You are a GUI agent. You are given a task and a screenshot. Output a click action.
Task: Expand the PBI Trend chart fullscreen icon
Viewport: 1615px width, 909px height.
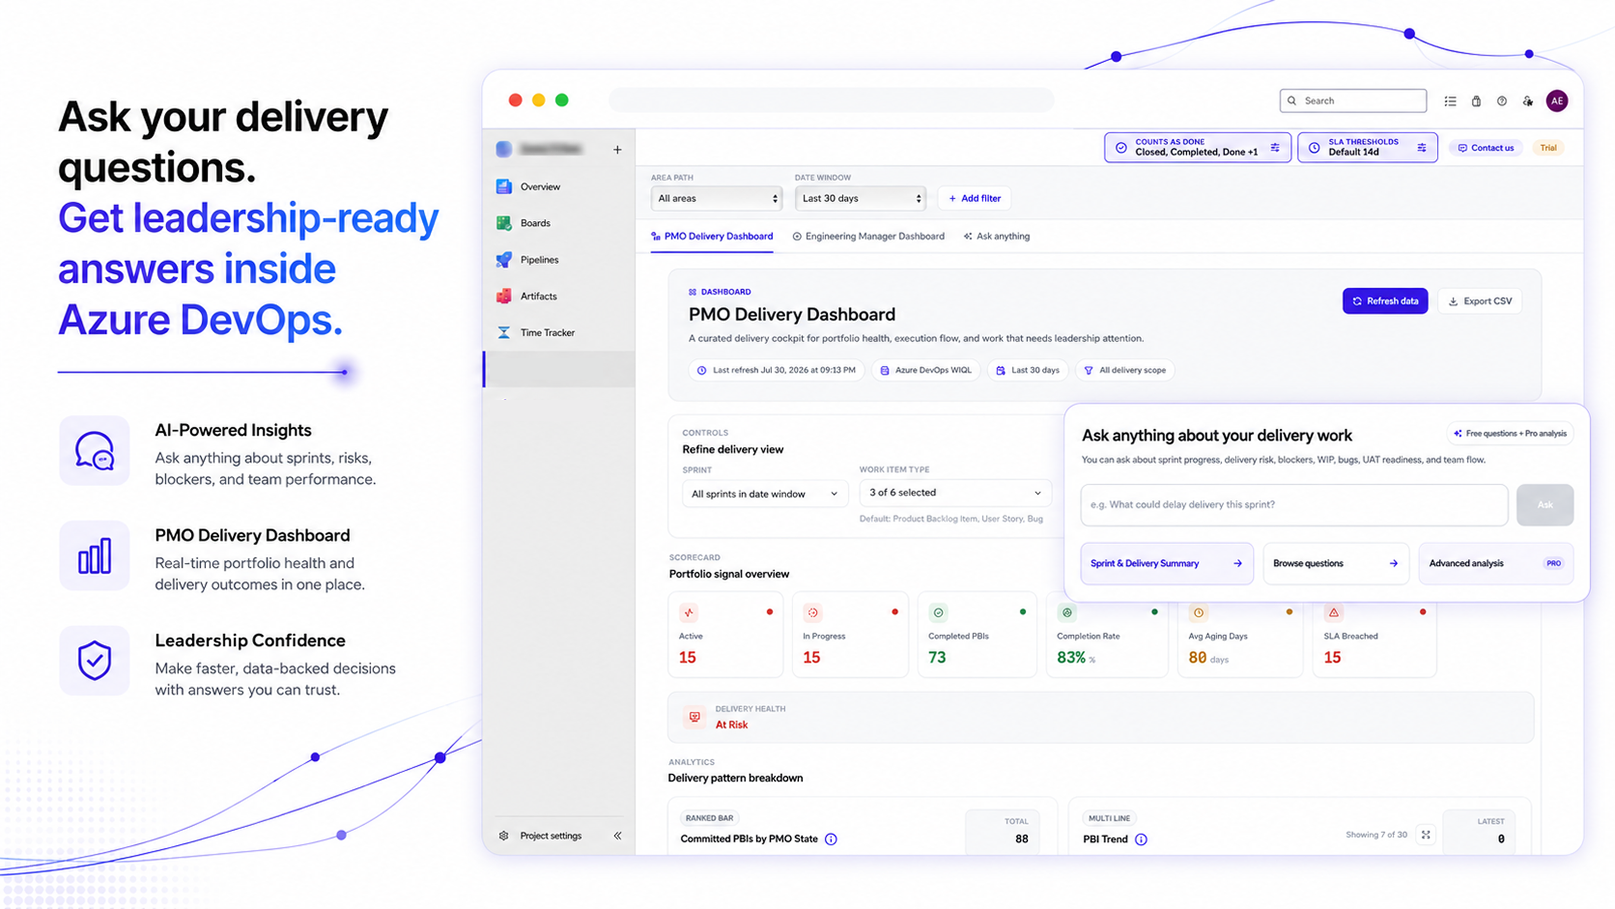1426,835
